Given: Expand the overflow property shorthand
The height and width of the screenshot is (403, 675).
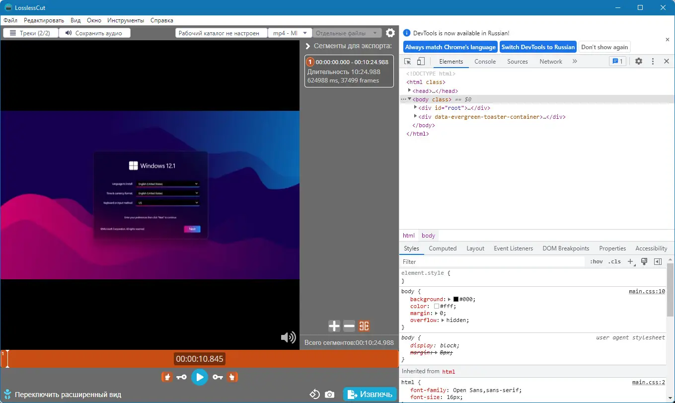Looking at the screenshot, I should [x=443, y=320].
